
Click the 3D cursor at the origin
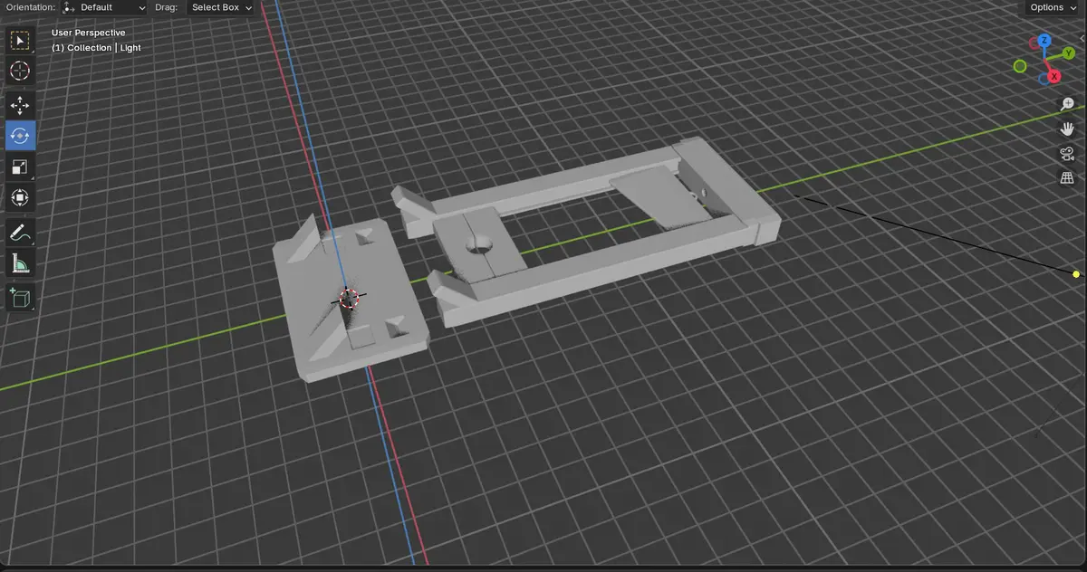click(x=350, y=298)
